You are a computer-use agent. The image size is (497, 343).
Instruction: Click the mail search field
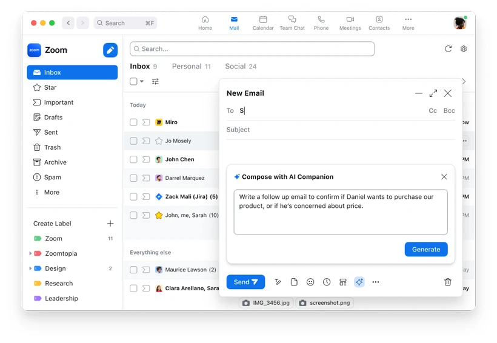click(252, 49)
